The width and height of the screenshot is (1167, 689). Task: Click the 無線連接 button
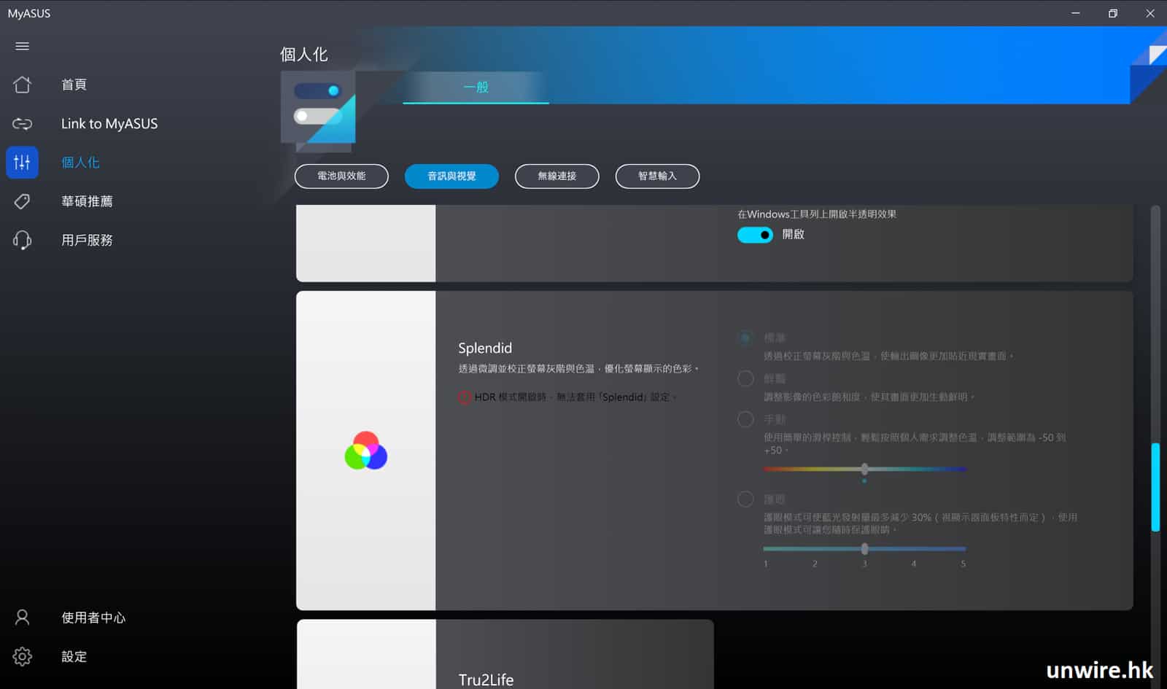click(557, 176)
